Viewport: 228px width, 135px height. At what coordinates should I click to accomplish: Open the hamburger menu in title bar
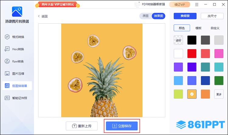[197, 5]
